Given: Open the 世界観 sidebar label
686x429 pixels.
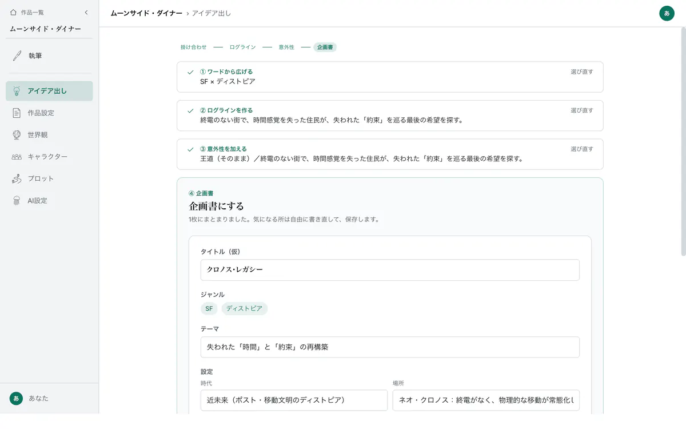Looking at the screenshot, I should [38, 135].
